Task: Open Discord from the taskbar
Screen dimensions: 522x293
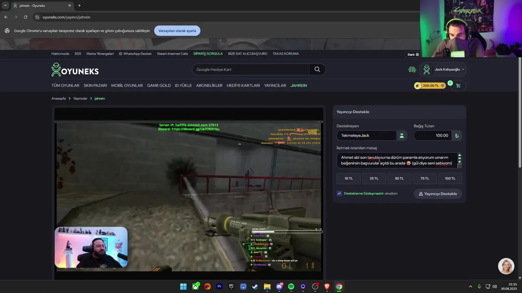Action: click(x=279, y=286)
